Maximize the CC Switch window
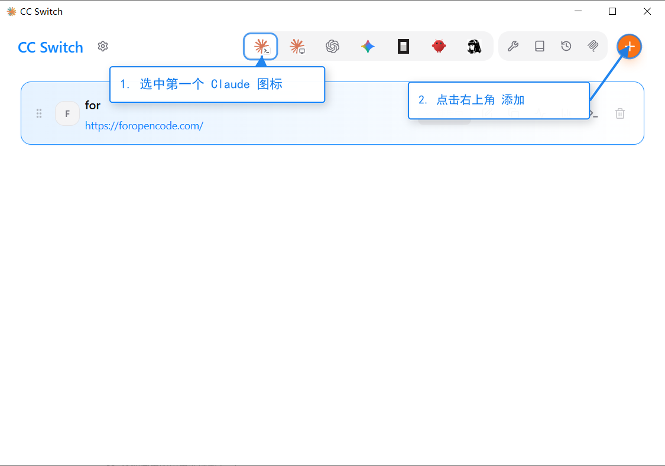 click(612, 11)
